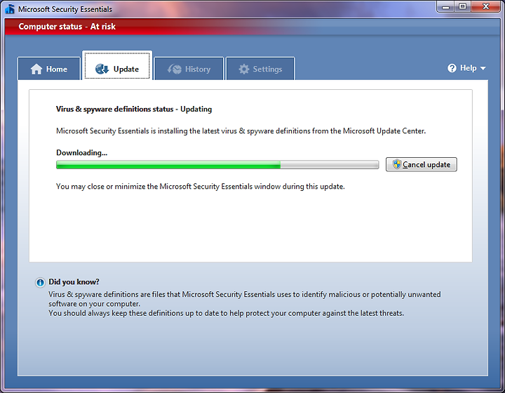This screenshot has width=505, height=393.
Task: Maximize the Security Essentials window
Action: (x=462, y=7)
